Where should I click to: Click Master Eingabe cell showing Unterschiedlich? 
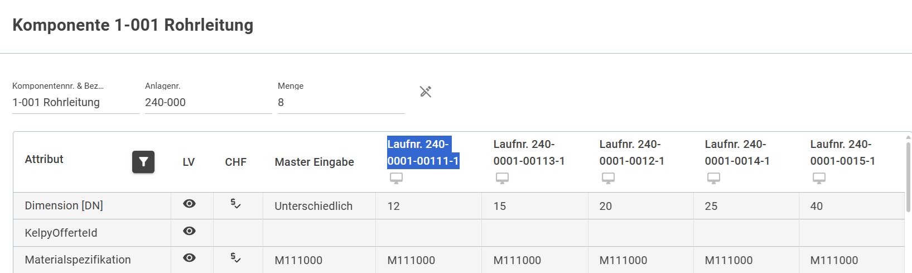coord(313,206)
